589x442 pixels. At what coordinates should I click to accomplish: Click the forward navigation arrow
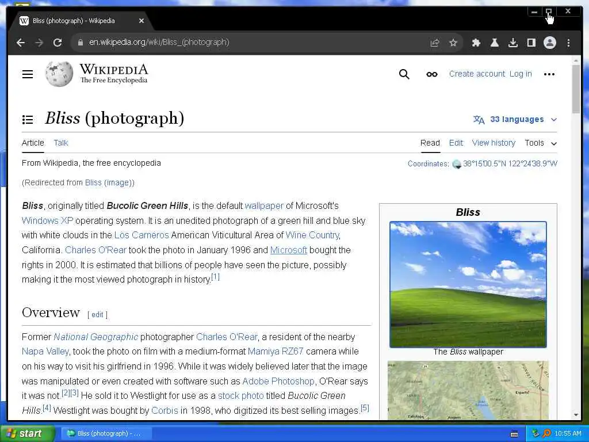pyautogui.click(x=39, y=43)
